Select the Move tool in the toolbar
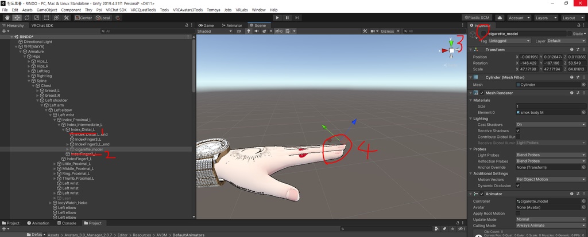The height and width of the screenshot is (237, 588). click(x=17, y=18)
